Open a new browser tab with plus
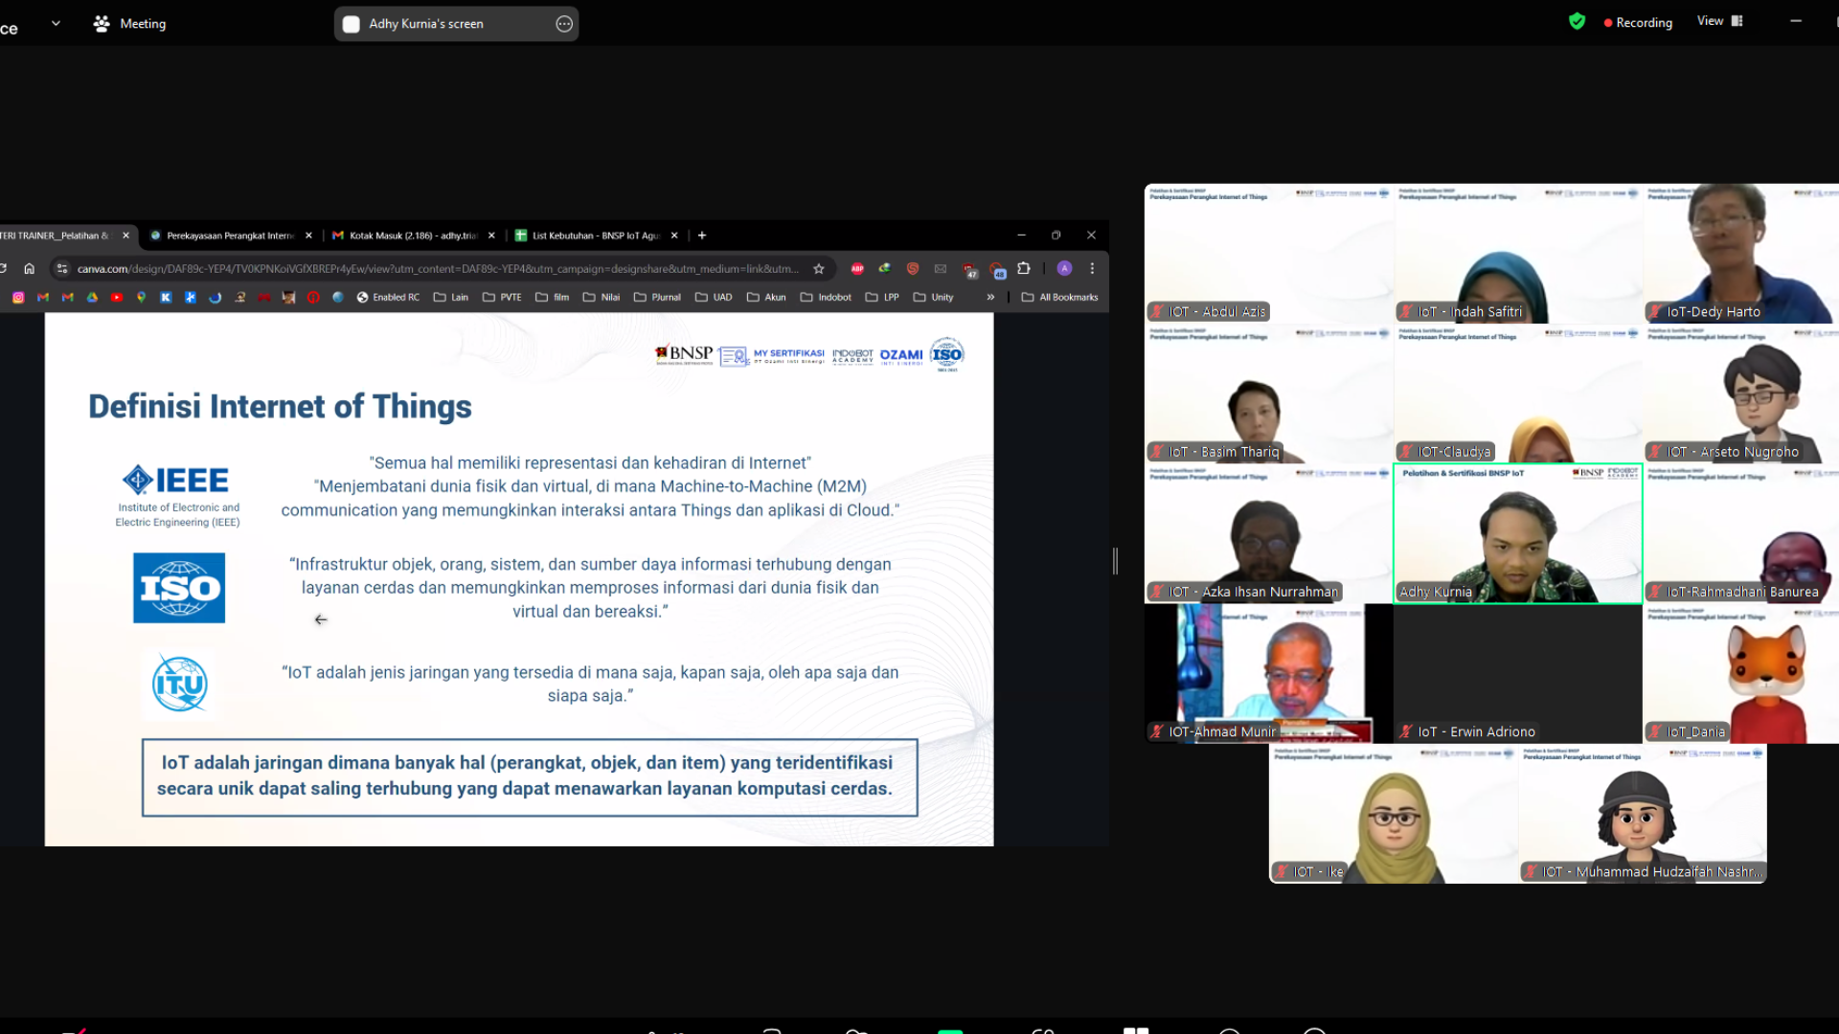This screenshot has width=1839, height=1034. pos(702,236)
